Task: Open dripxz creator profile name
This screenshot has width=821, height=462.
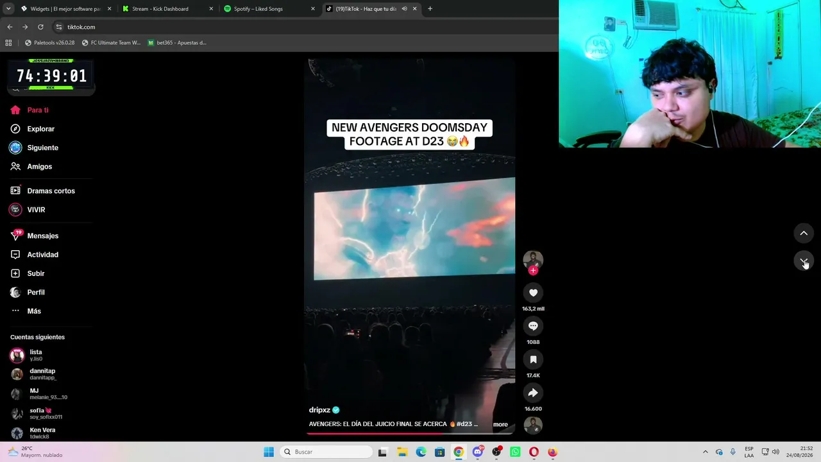Action: pos(319,410)
